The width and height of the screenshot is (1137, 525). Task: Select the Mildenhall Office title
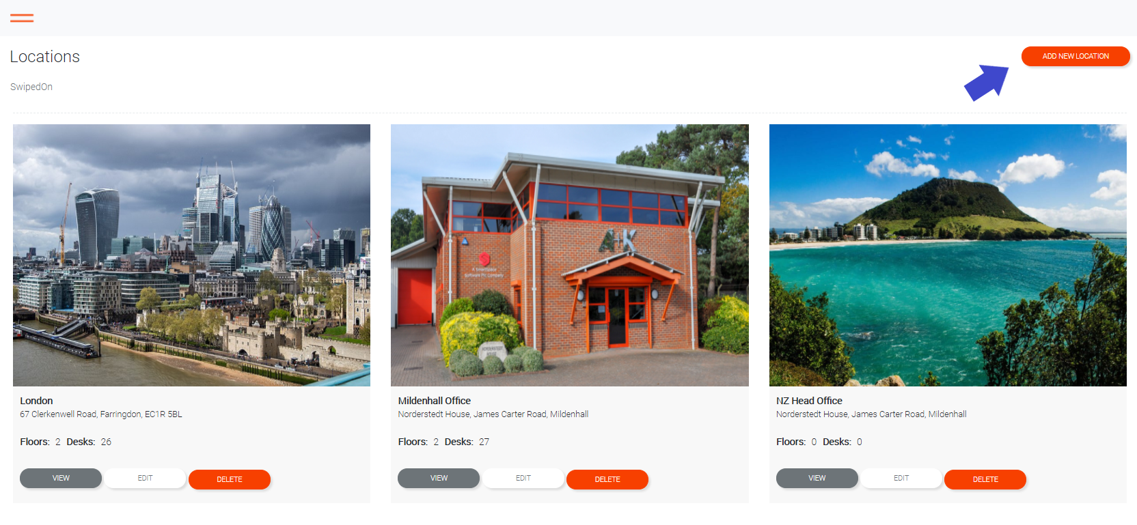(x=435, y=401)
